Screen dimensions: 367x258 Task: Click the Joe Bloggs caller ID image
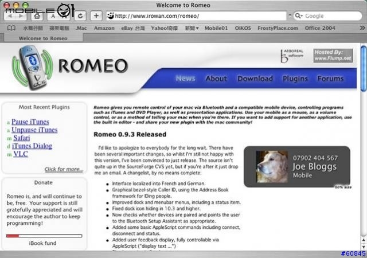click(297, 167)
